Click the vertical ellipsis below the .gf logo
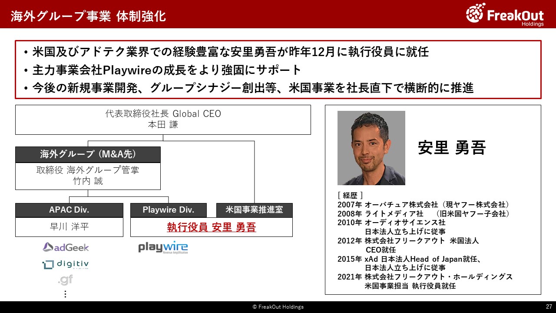 pyautogui.click(x=65, y=294)
